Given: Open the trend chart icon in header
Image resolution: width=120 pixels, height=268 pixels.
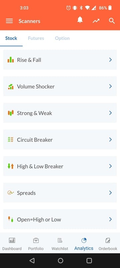Looking at the screenshot, I should 96,21.
